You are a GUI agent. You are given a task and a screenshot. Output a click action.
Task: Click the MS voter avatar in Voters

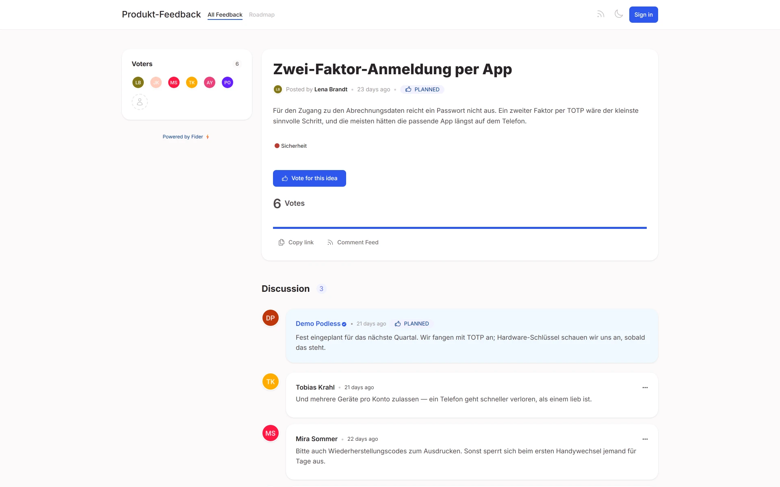(174, 82)
